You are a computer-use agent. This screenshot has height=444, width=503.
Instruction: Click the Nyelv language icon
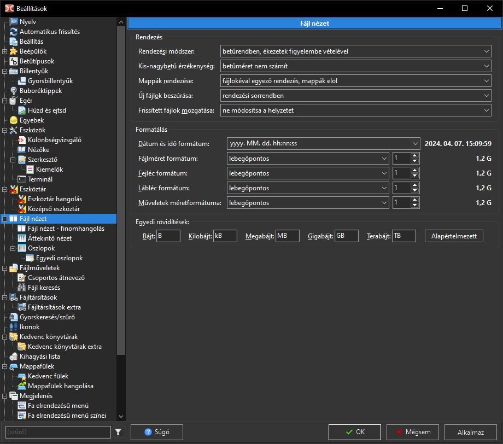coord(14,21)
